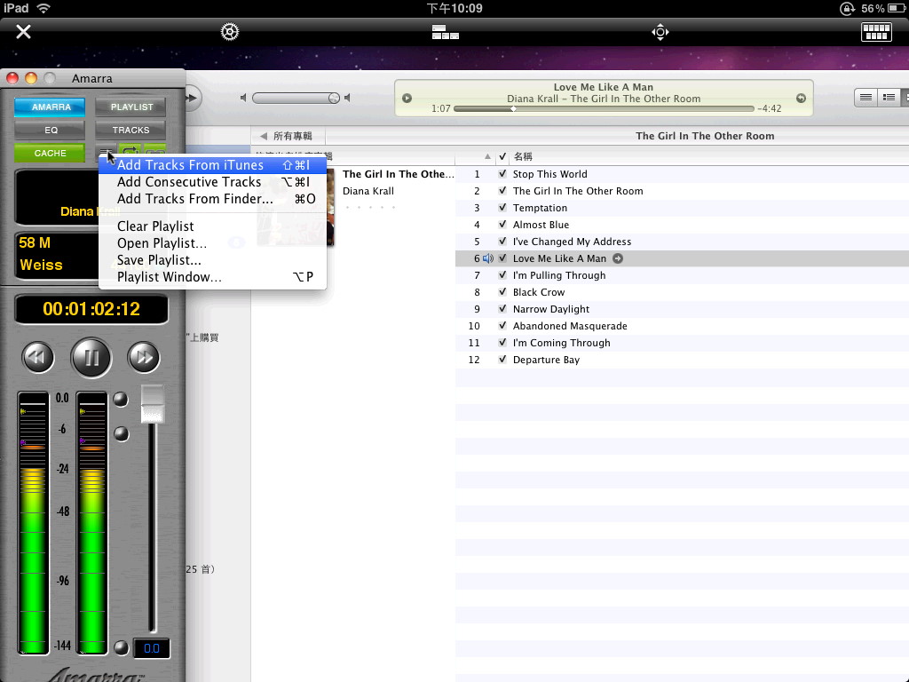Uncheck Love Me Like A Man checkbox

tap(502, 258)
